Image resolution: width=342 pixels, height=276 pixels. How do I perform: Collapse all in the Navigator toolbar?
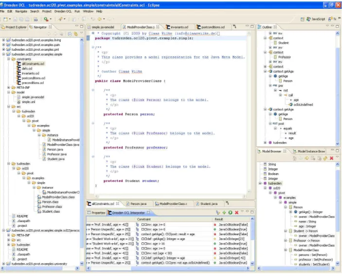[70, 34]
